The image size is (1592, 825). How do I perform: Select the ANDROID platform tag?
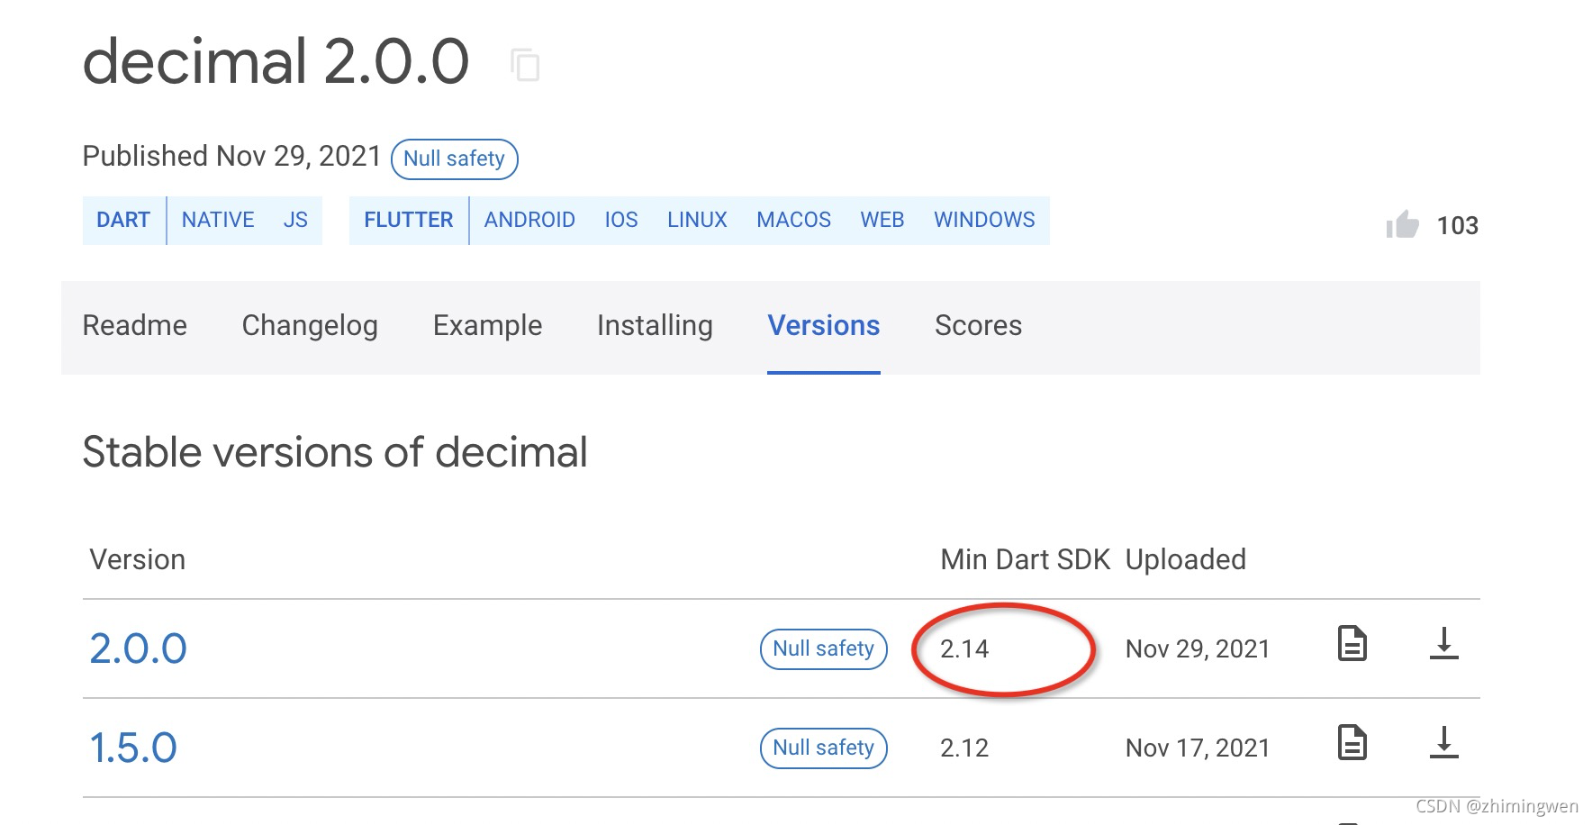tap(529, 220)
